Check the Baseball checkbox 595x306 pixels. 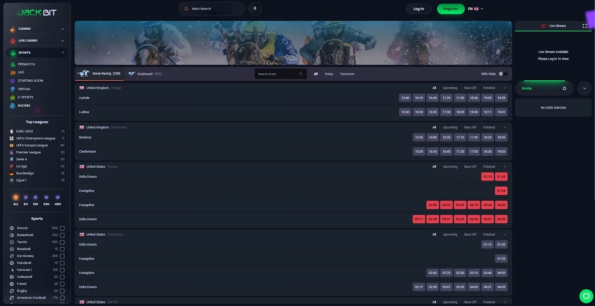point(62,249)
